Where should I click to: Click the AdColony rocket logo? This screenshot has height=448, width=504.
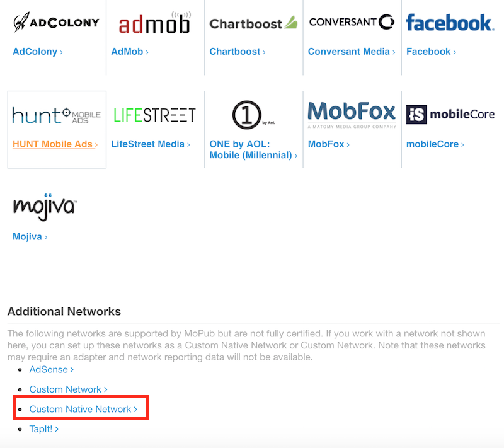(56, 22)
